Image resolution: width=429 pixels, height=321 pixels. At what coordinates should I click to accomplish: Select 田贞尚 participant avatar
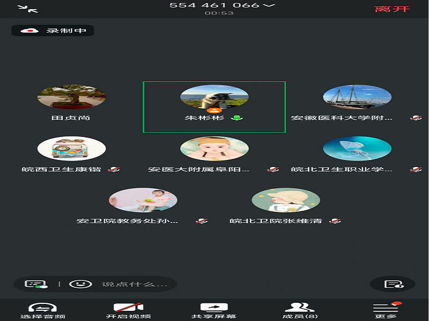[71, 97]
